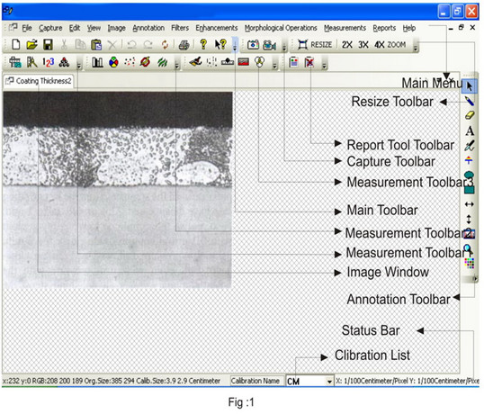484x414 pixels.
Task: Open the report icon with colored squares
Action: (293, 63)
